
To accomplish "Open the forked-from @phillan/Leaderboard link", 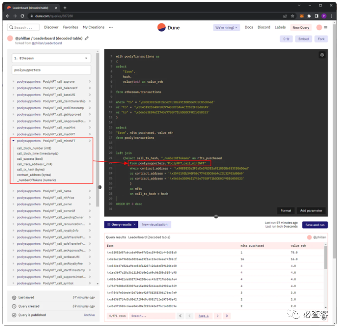I will pyautogui.click(x=47, y=43).
